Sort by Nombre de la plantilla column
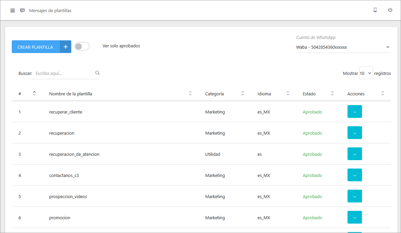Image resolution: width=401 pixels, height=233 pixels. coord(190,94)
